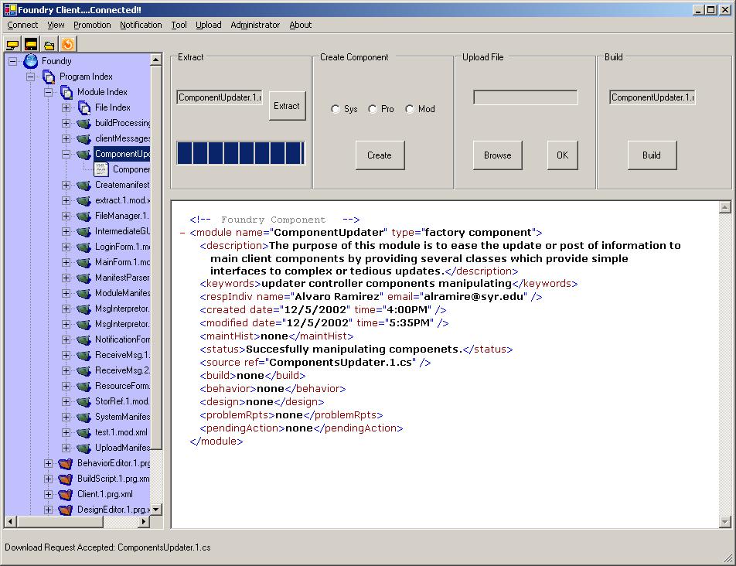Click the second dark monitor toolbar icon

tap(31, 45)
